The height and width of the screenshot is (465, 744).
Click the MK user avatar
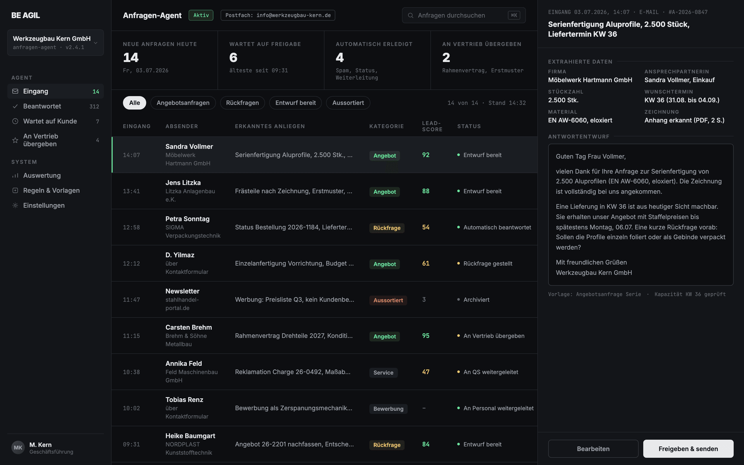point(18,448)
